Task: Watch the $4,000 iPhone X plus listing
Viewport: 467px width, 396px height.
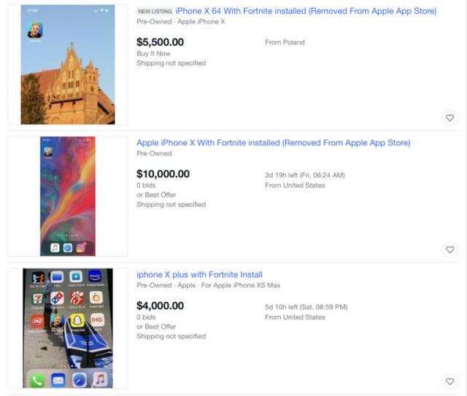Action: coord(449,381)
